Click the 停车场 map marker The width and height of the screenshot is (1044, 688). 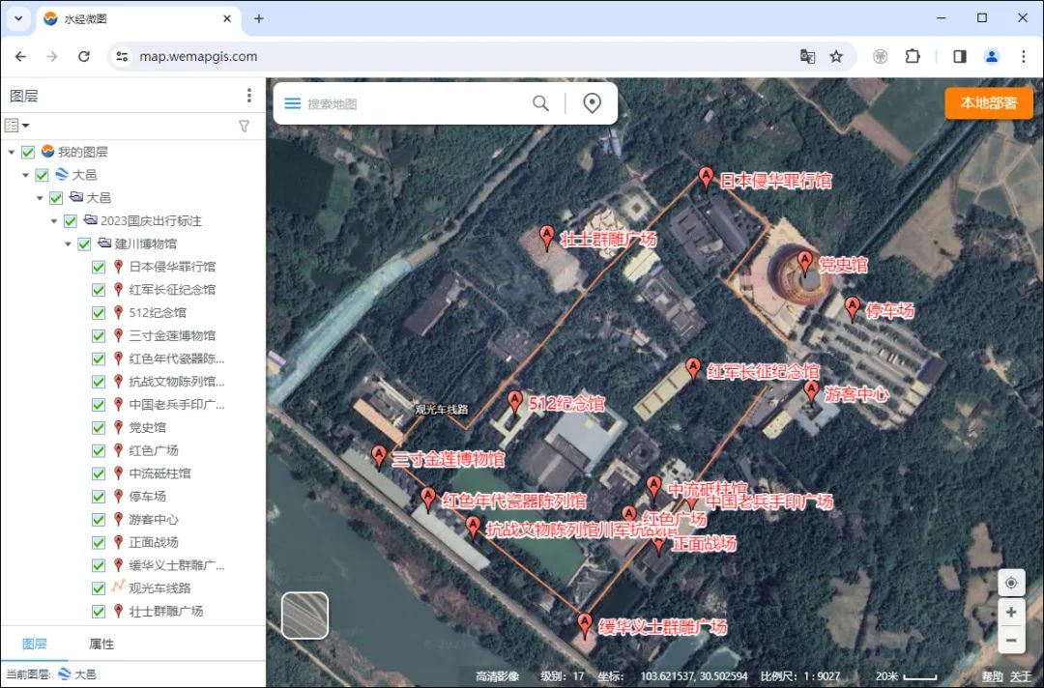[853, 308]
